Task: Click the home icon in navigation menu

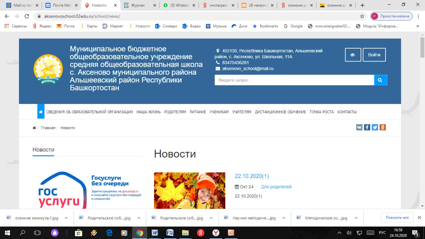Action: [x=41, y=112]
